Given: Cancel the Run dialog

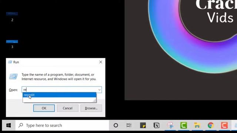Looking at the screenshot, I should [67, 108].
